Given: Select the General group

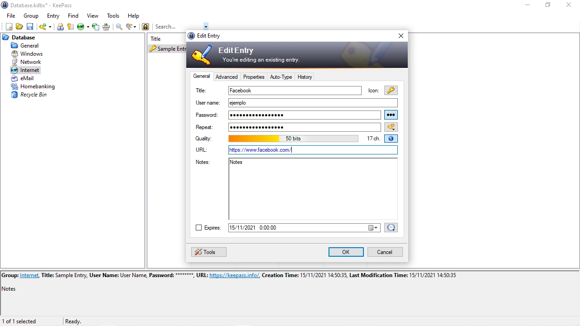Looking at the screenshot, I should [x=29, y=46].
